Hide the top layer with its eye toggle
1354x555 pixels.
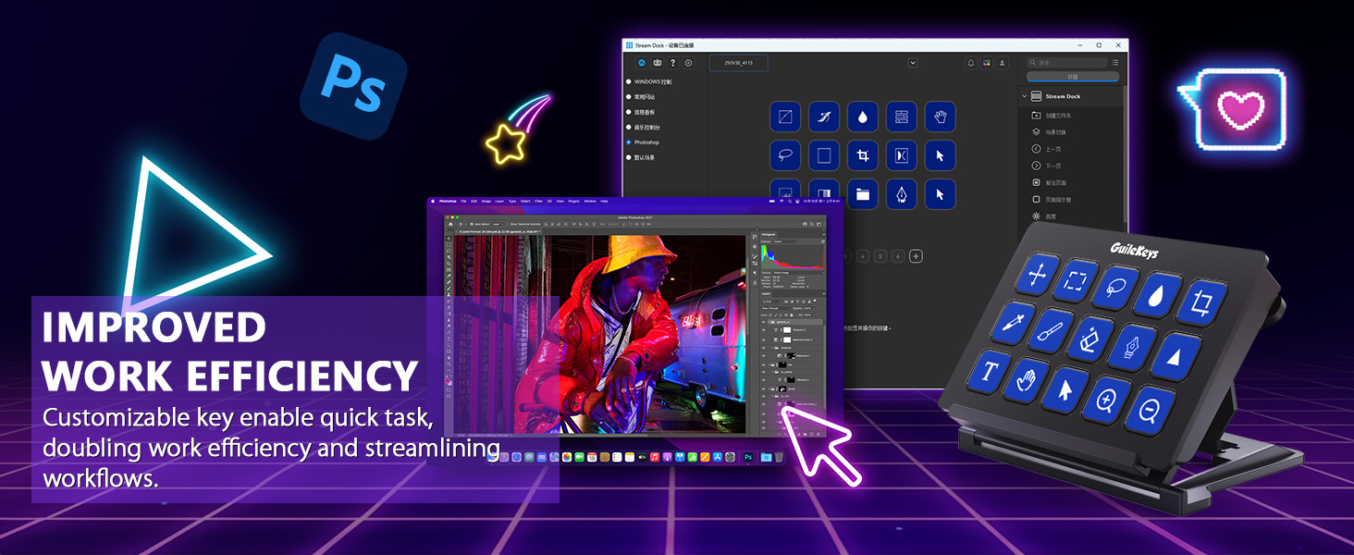pos(765,322)
